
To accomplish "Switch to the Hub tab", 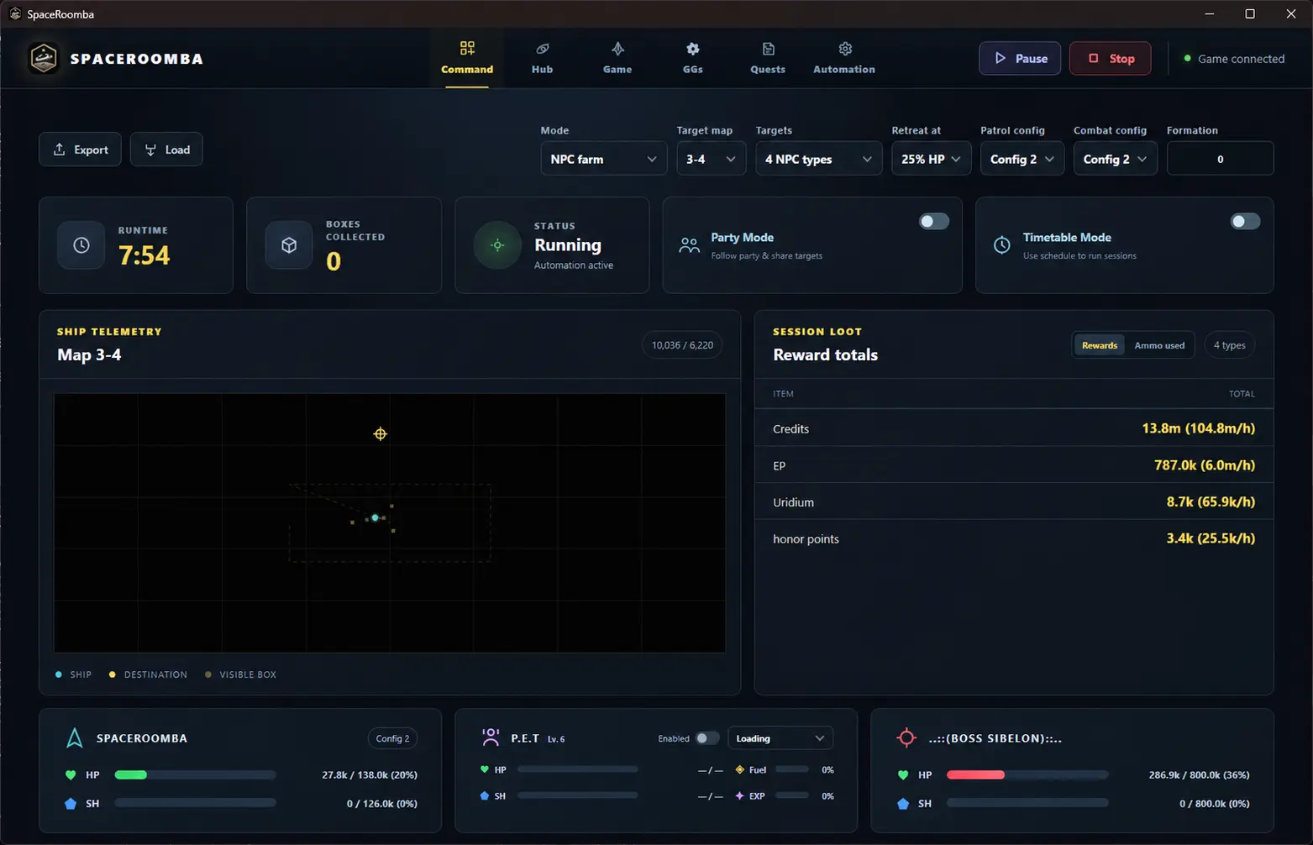I will click(542, 58).
